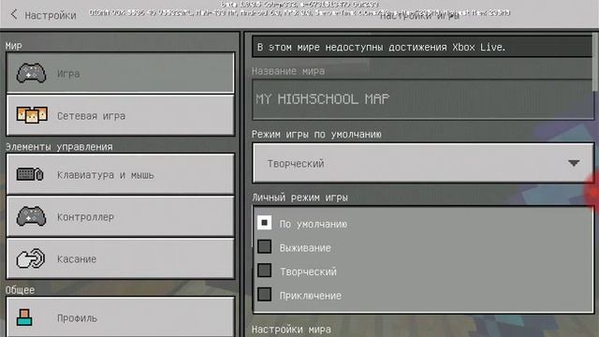
Task: Click the Контроллер gamepad icon
Action: [31, 216]
